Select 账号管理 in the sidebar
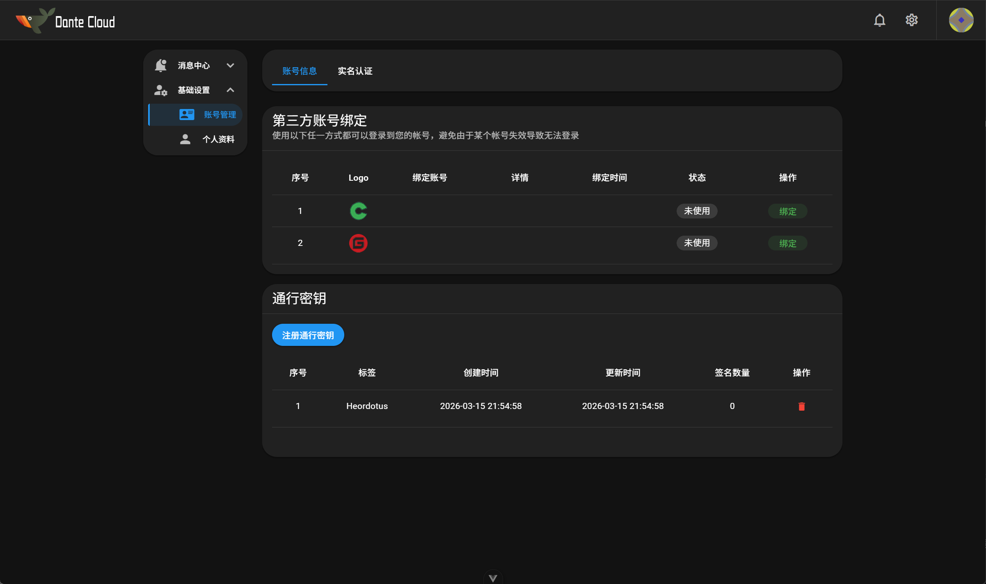 point(220,115)
